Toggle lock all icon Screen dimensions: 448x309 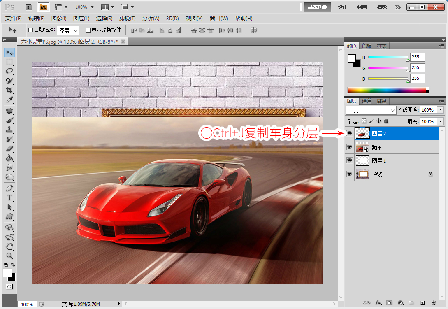[x=386, y=121]
